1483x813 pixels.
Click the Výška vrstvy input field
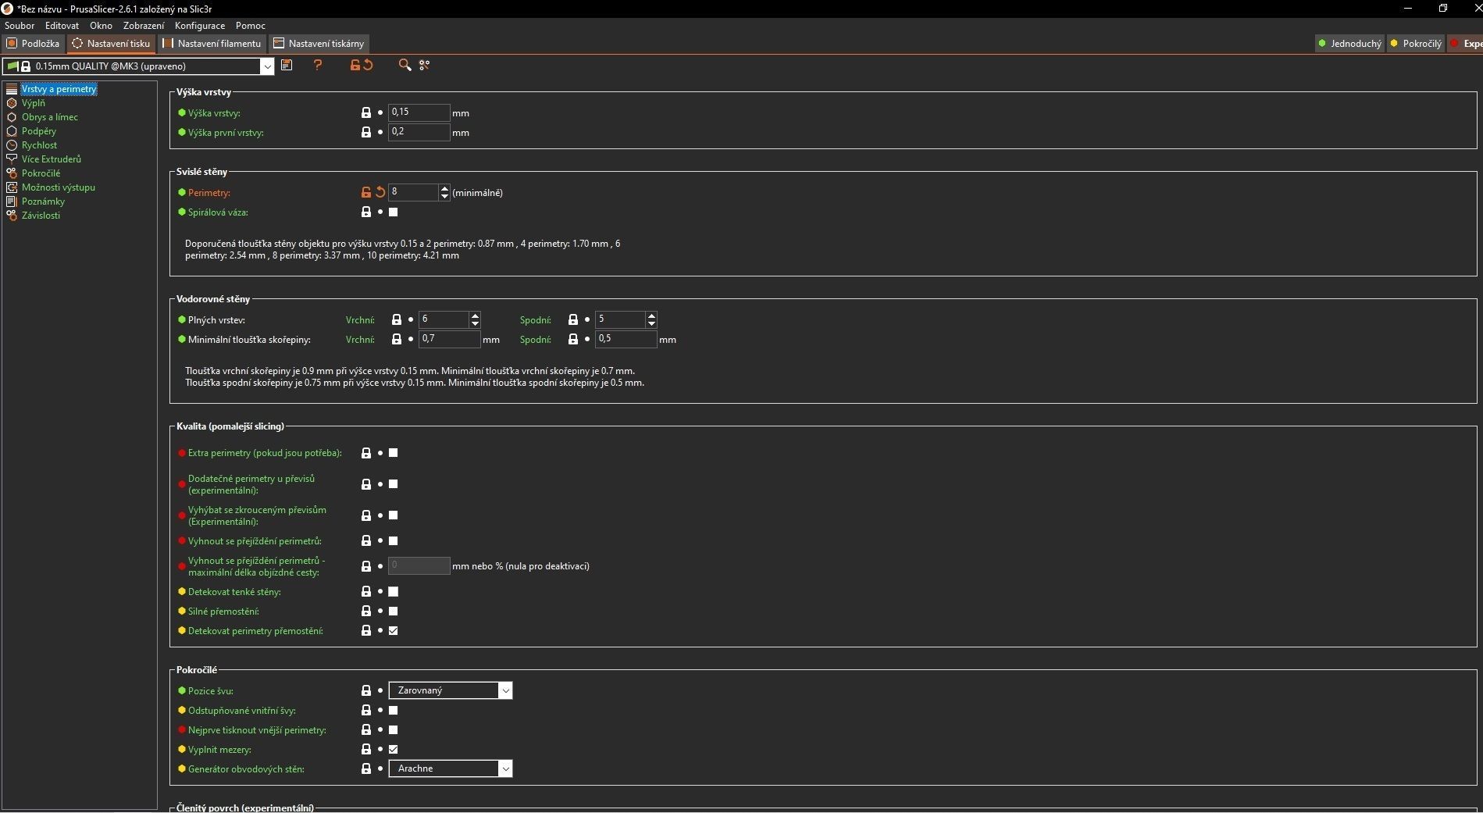point(419,112)
